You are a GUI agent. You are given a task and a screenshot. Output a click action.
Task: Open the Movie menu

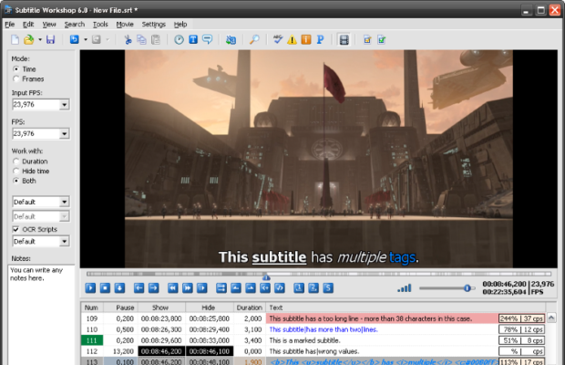(125, 24)
